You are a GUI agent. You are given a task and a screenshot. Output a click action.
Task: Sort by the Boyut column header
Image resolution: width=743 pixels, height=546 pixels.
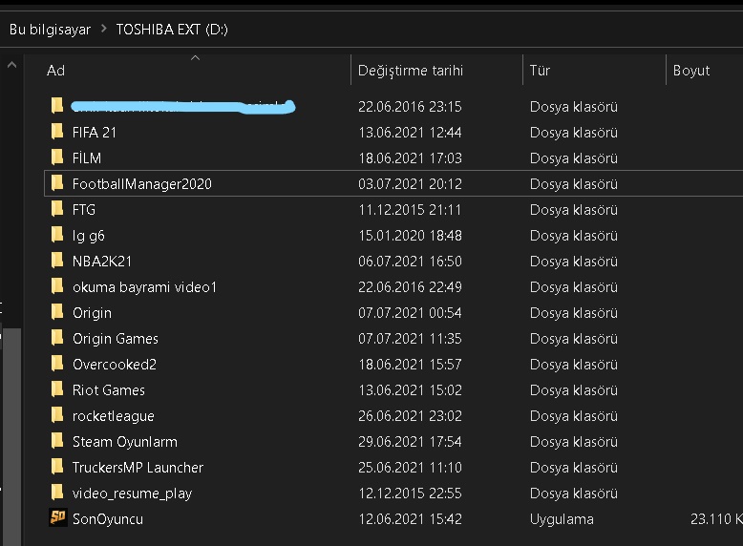click(691, 71)
